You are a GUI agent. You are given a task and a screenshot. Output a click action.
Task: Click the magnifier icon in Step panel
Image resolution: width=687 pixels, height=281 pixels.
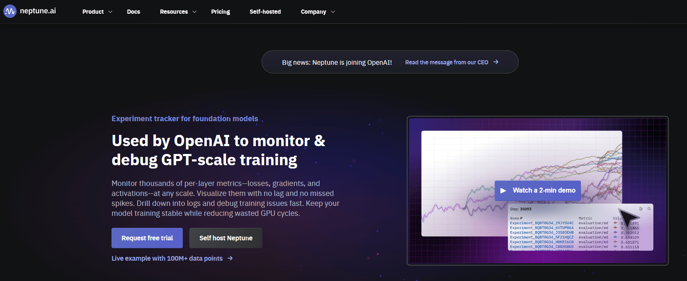[649, 209]
